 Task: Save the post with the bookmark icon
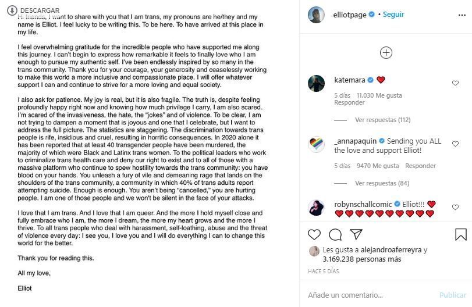click(460, 234)
